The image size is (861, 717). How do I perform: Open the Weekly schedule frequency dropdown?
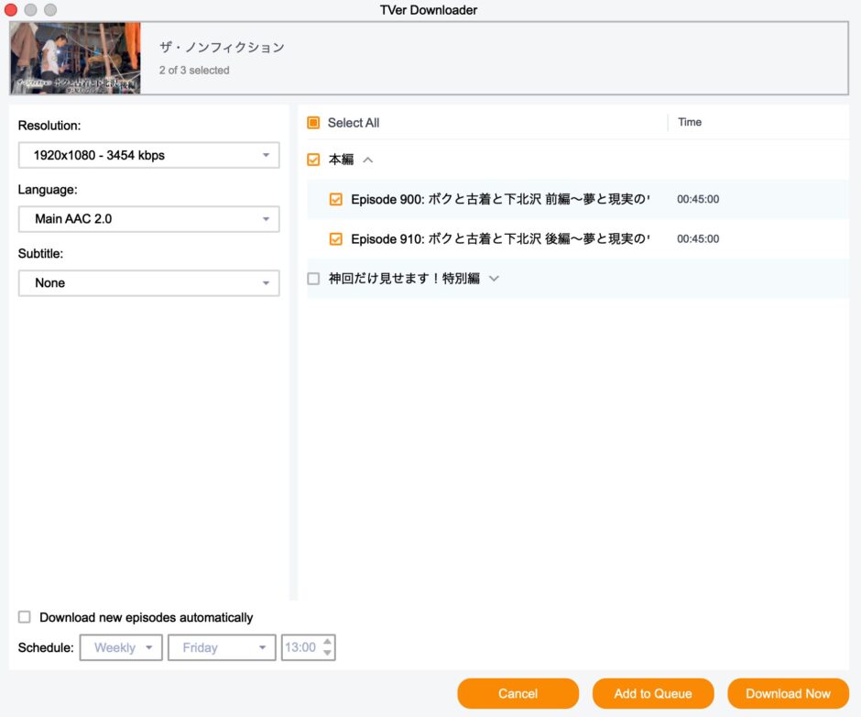tap(121, 647)
